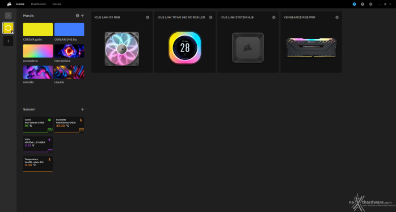Open iCUE settings gear in title bar
396x212 pixels.
click(x=370, y=4)
